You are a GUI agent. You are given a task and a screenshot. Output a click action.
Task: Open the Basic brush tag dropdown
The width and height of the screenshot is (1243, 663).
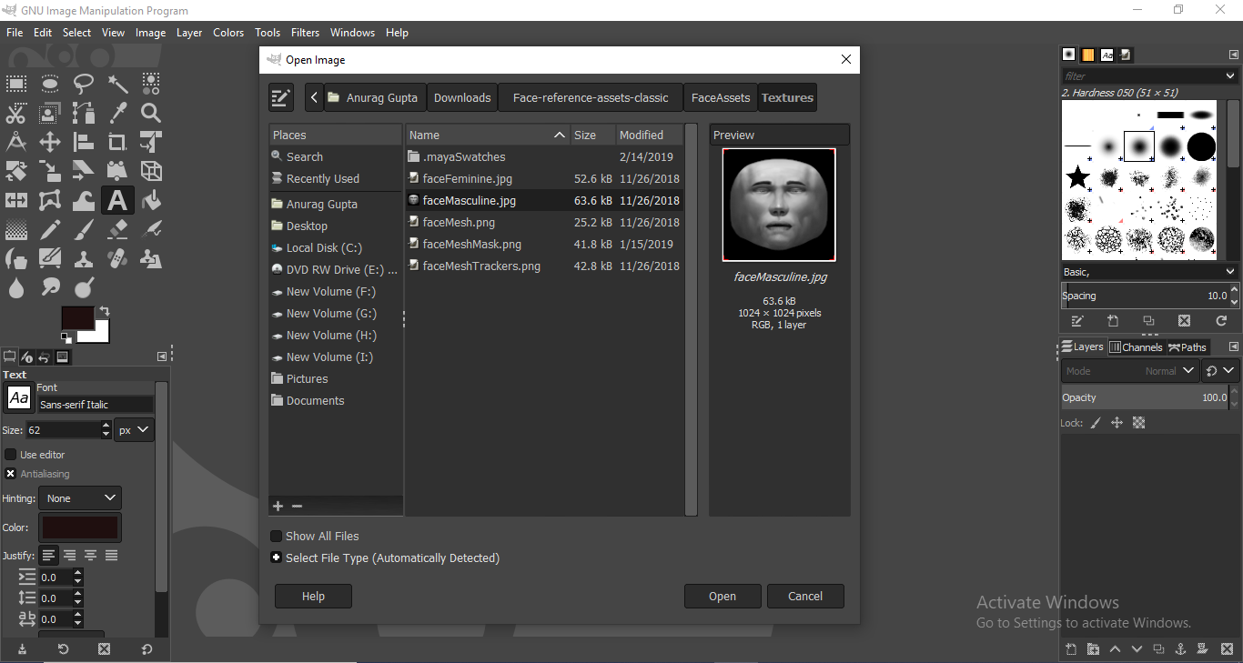pos(1150,272)
